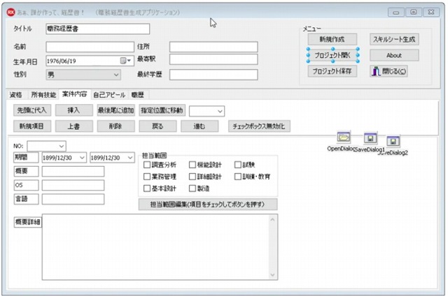Focus the 最終学歴 input field
The height and width of the screenshot is (296, 448).
tap(213, 75)
